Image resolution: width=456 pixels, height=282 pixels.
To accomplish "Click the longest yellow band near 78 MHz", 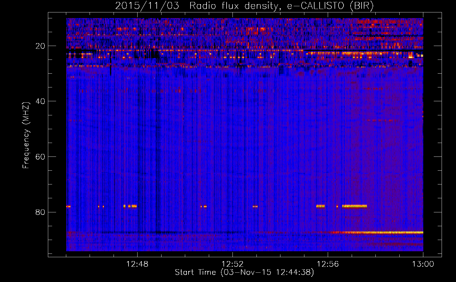I will coord(354,206).
